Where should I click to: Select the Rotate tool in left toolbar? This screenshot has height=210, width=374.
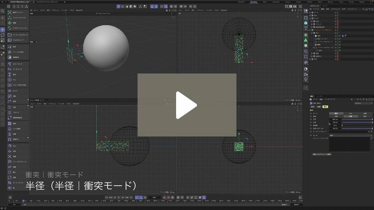click(3, 35)
